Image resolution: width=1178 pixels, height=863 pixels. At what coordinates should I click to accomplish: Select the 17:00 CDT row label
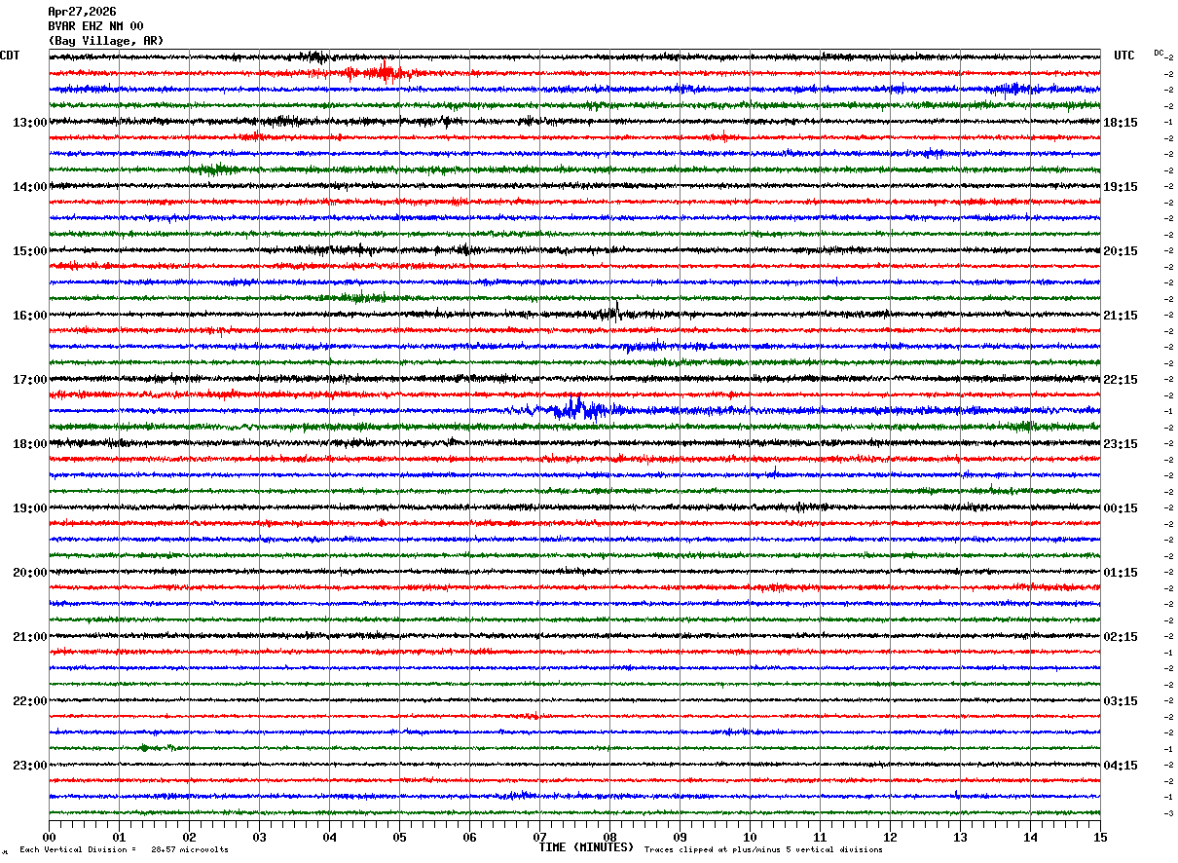click(29, 379)
